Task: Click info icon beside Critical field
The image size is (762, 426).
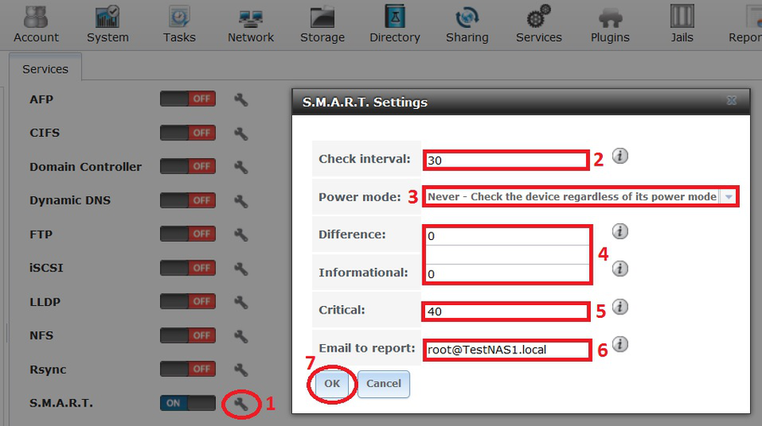Action: (x=620, y=307)
